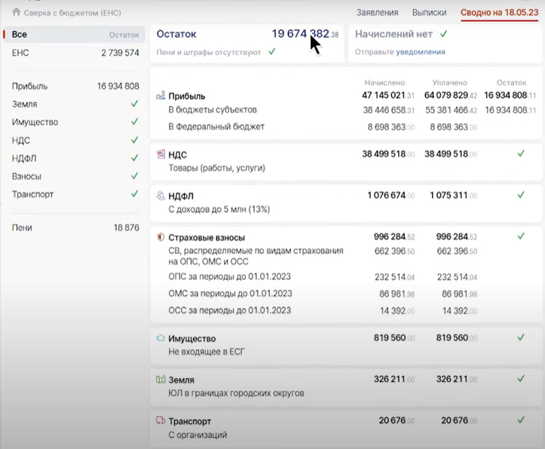Click Не входящее в ЕСГ subtitle
Image resolution: width=545 pixels, height=449 pixels.
tap(207, 352)
